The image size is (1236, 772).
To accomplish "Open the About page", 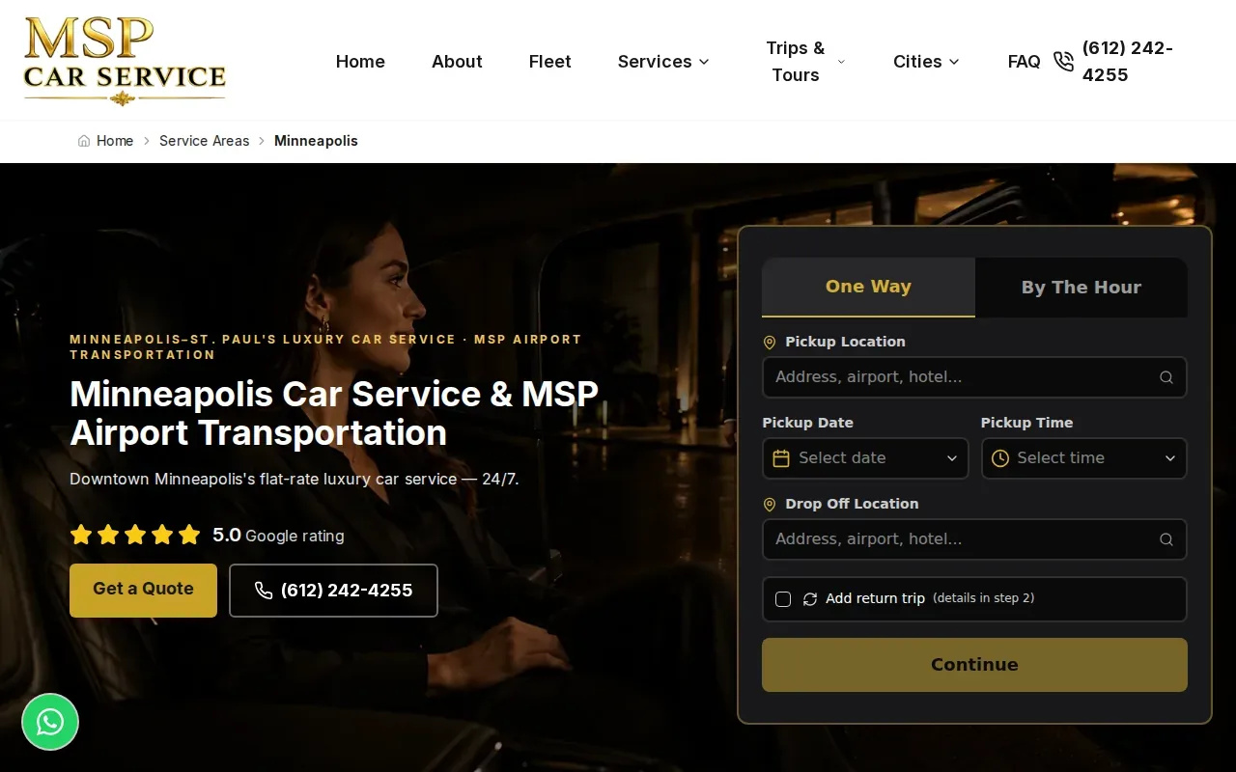I will pos(457,62).
